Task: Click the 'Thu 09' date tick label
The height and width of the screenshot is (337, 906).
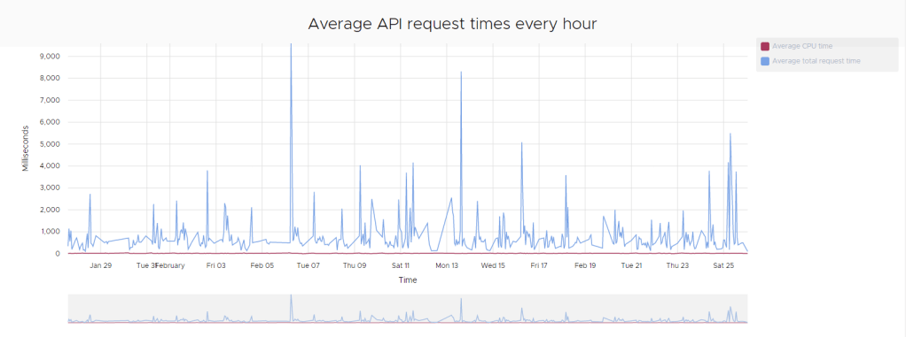Action: (355, 265)
